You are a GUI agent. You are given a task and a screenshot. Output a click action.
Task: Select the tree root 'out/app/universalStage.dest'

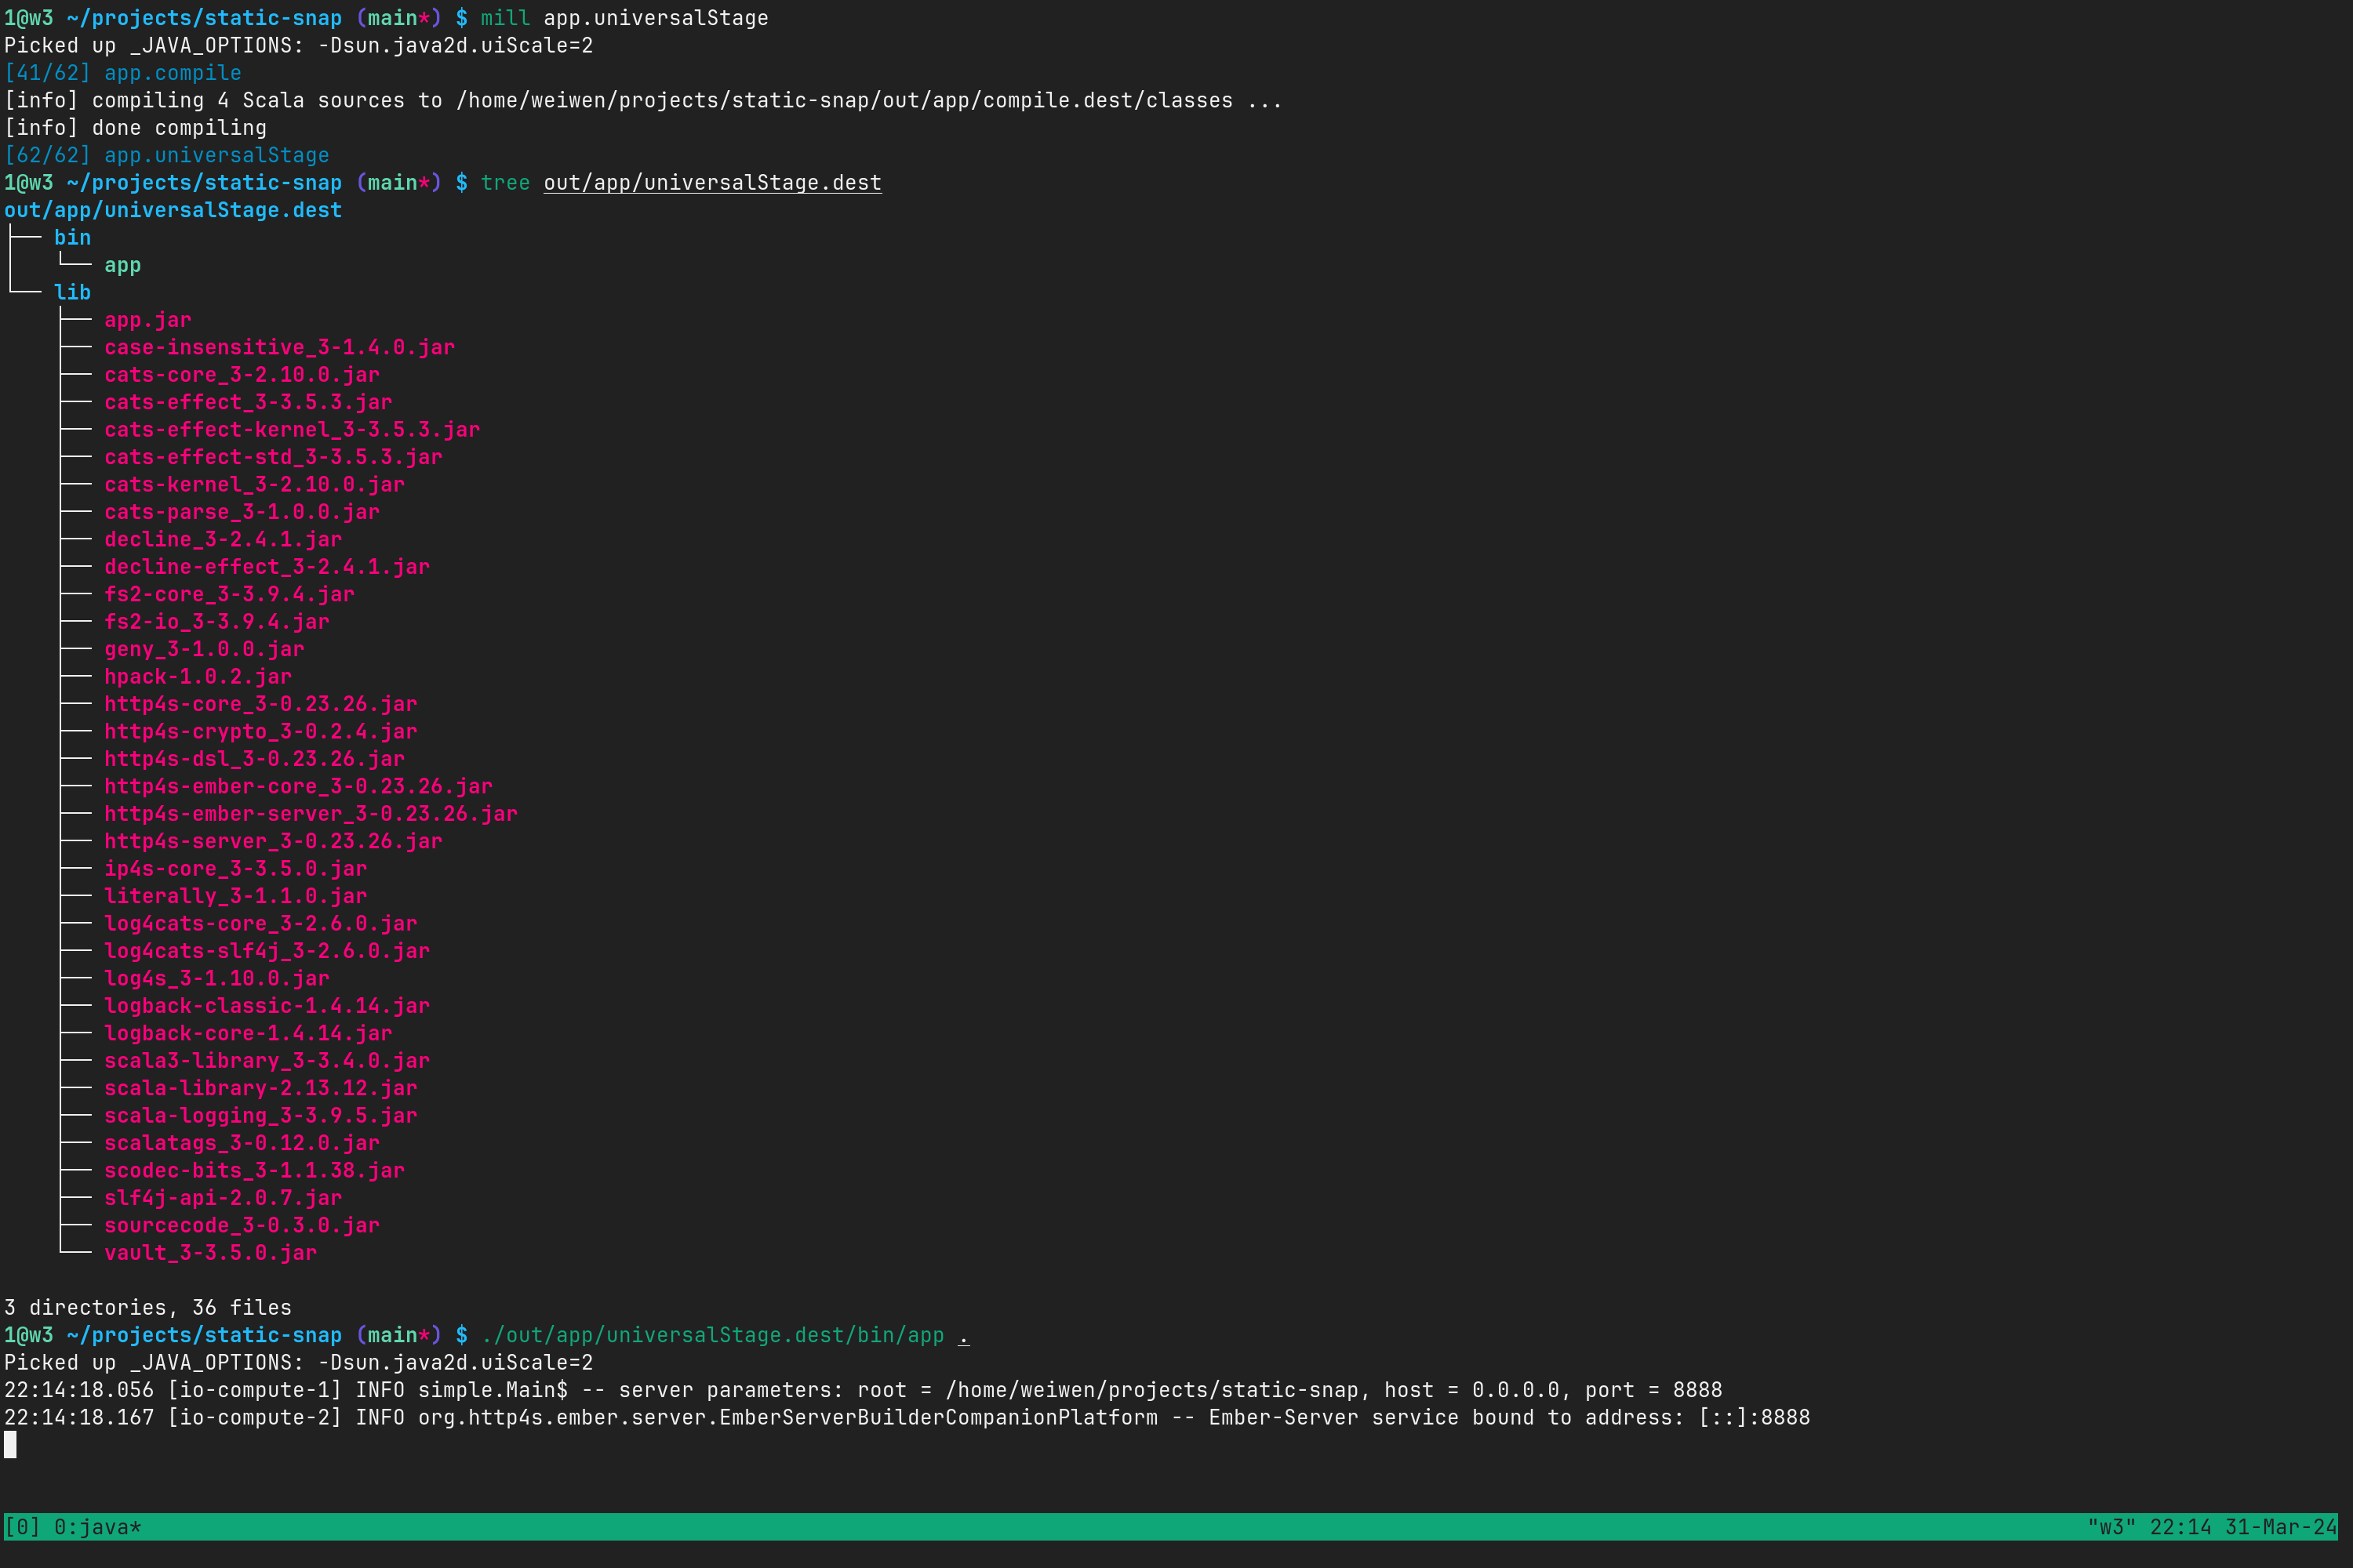coord(173,210)
